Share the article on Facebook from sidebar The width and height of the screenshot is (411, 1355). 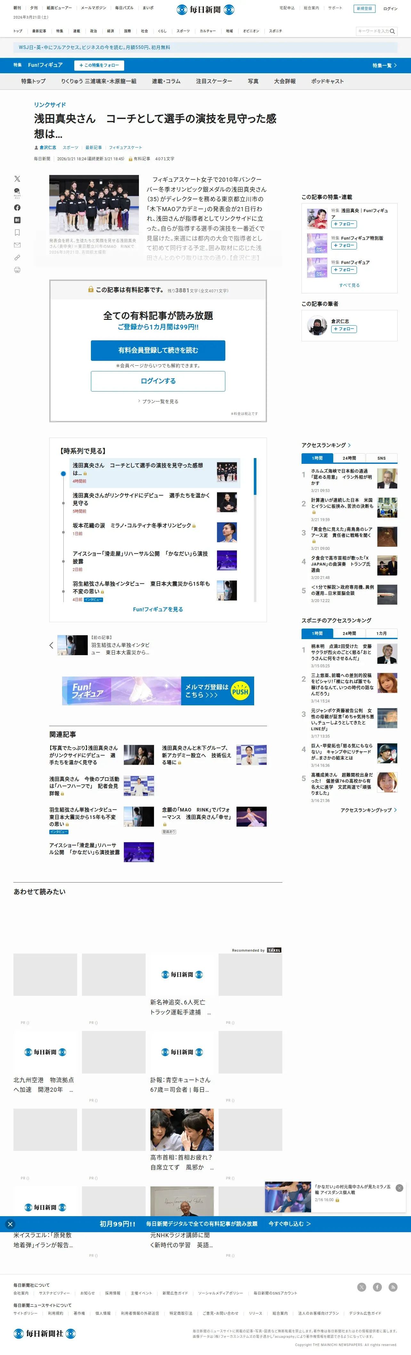tap(17, 208)
